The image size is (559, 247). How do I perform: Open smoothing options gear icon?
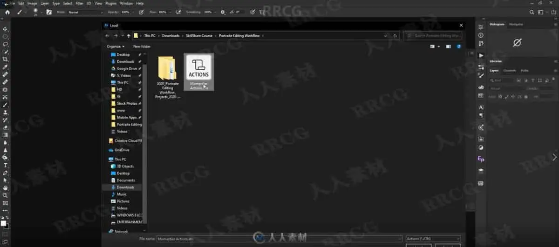point(223,12)
